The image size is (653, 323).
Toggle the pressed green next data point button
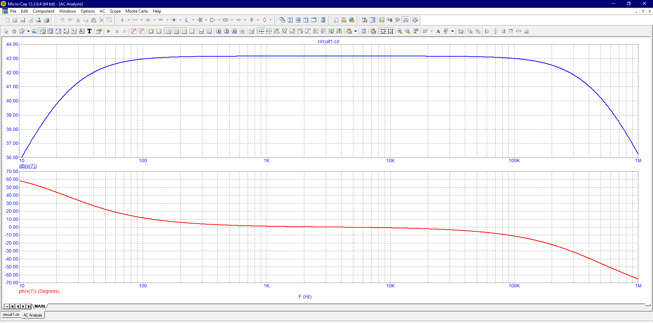[261, 31]
